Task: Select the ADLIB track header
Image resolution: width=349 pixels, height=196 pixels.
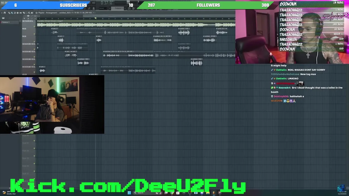Action: click(x=29, y=74)
